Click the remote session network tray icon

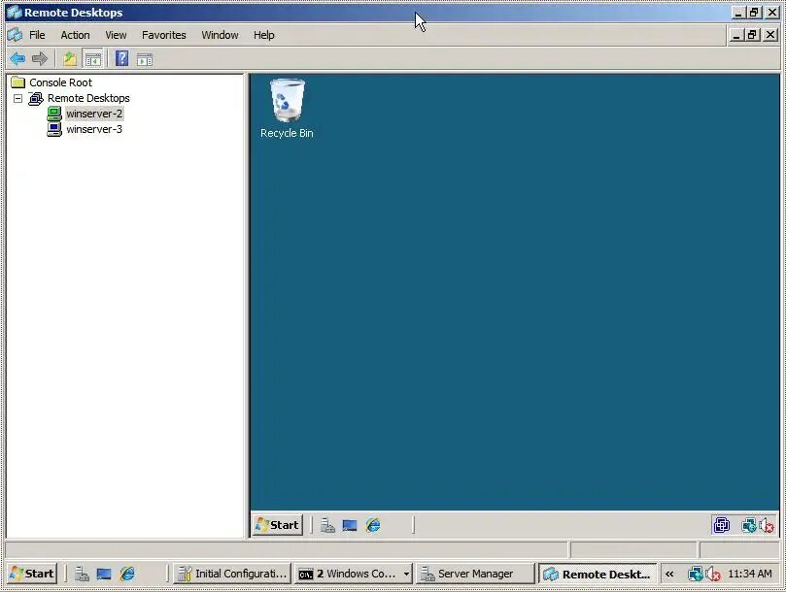(749, 525)
